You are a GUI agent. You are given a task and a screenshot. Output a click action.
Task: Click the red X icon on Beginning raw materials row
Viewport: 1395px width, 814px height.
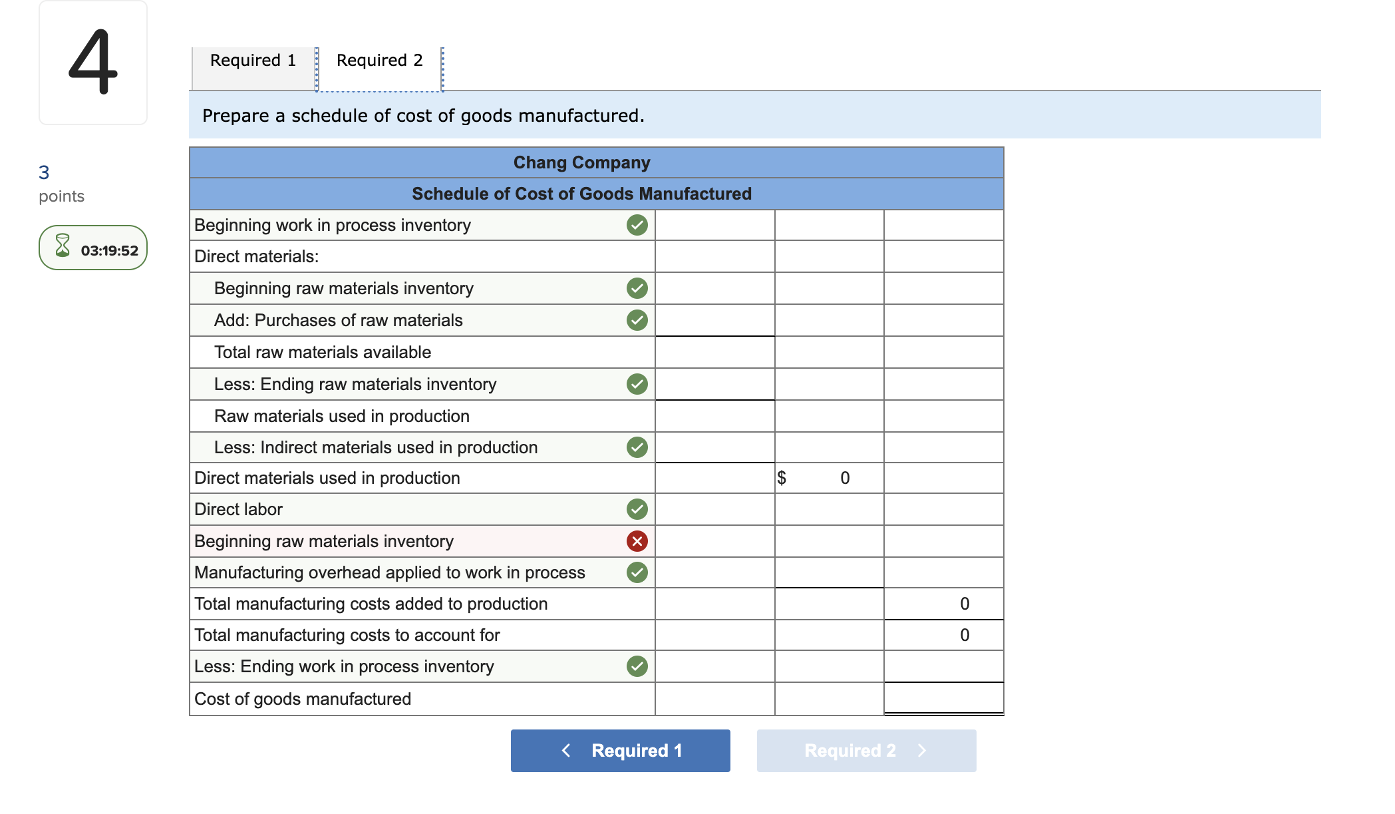click(637, 541)
